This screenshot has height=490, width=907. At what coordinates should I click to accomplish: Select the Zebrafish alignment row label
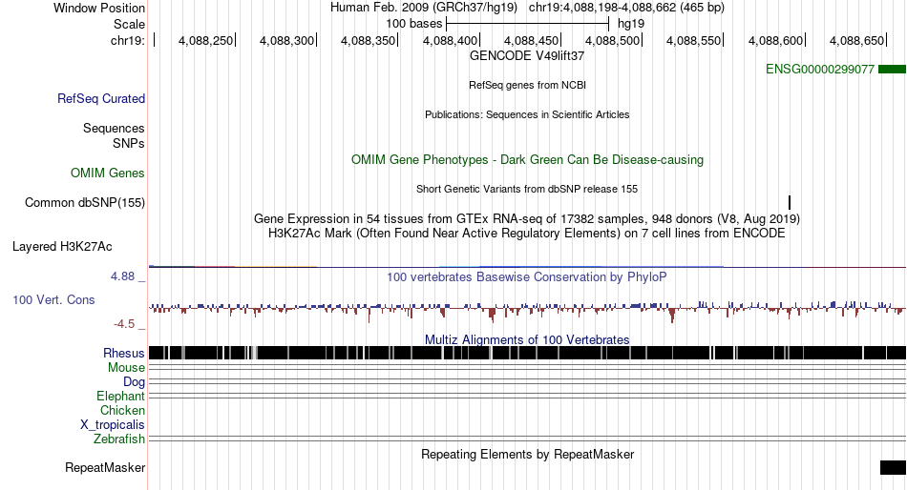119,439
